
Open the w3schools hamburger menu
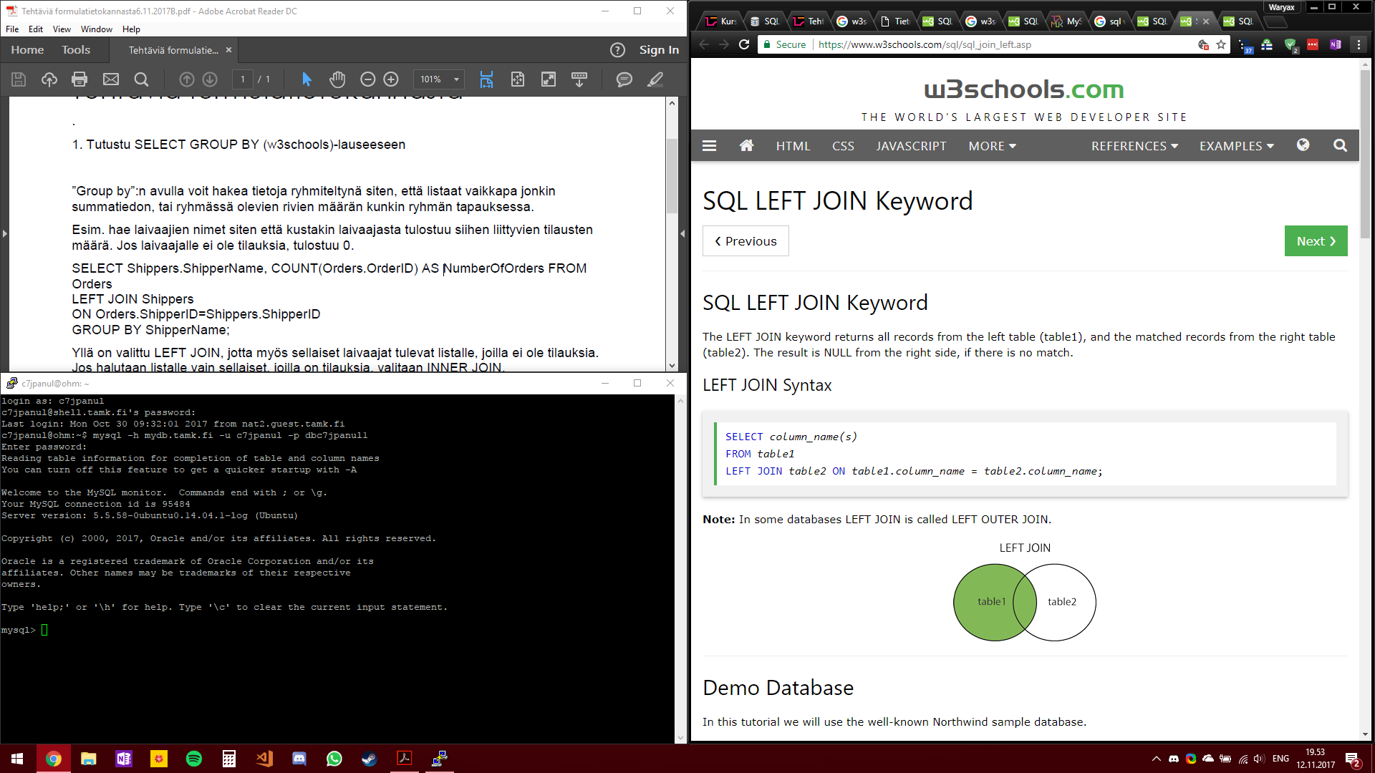710,146
